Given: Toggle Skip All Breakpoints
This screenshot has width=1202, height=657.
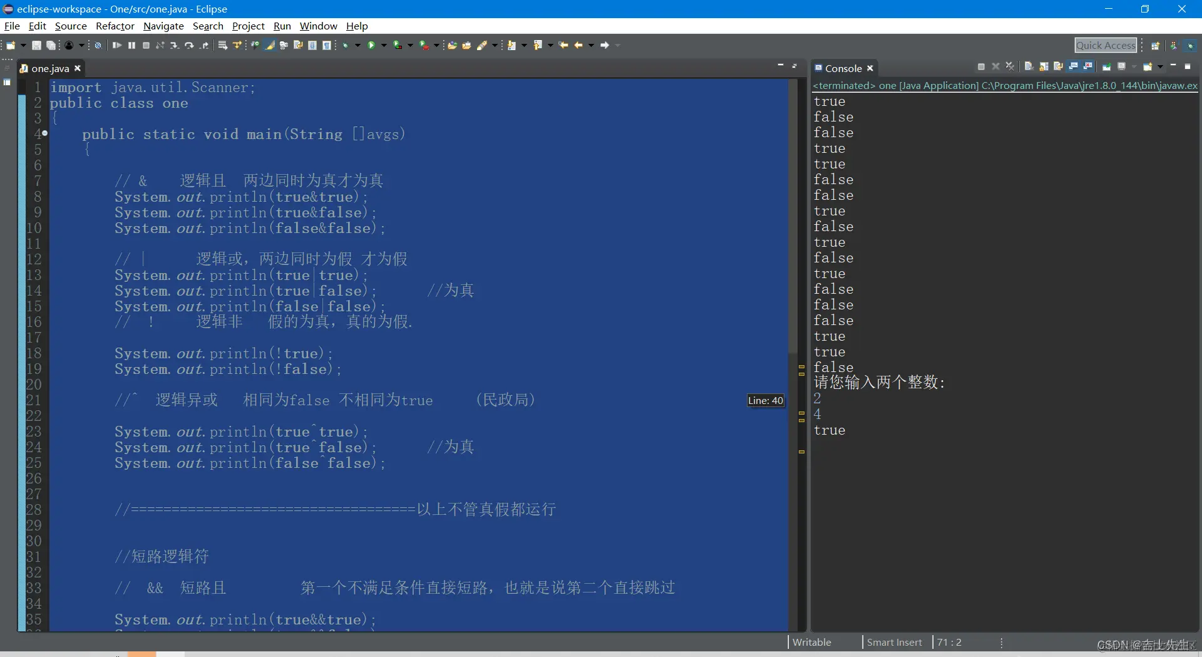Looking at the screenshot, I should 98,45.
